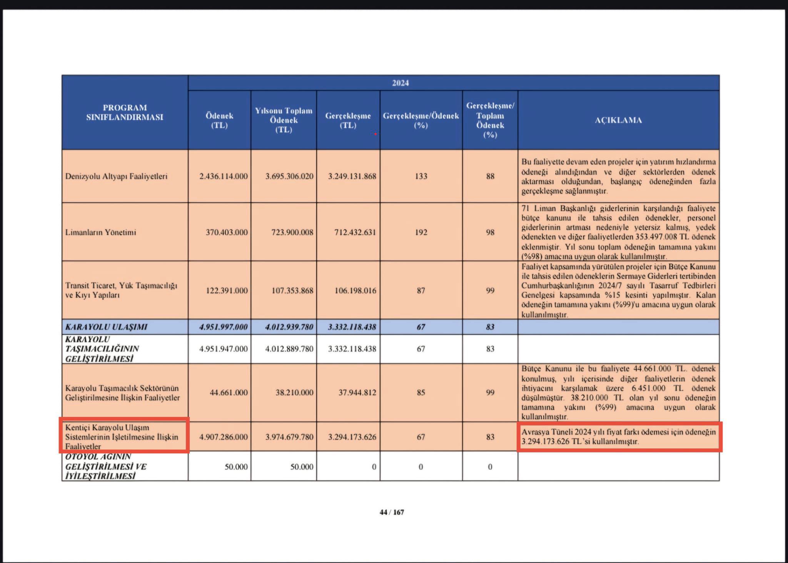Click the red-boxed Kentiçi Karayolu Ulaşım cell
788x563 pixels.
[122, 437]
